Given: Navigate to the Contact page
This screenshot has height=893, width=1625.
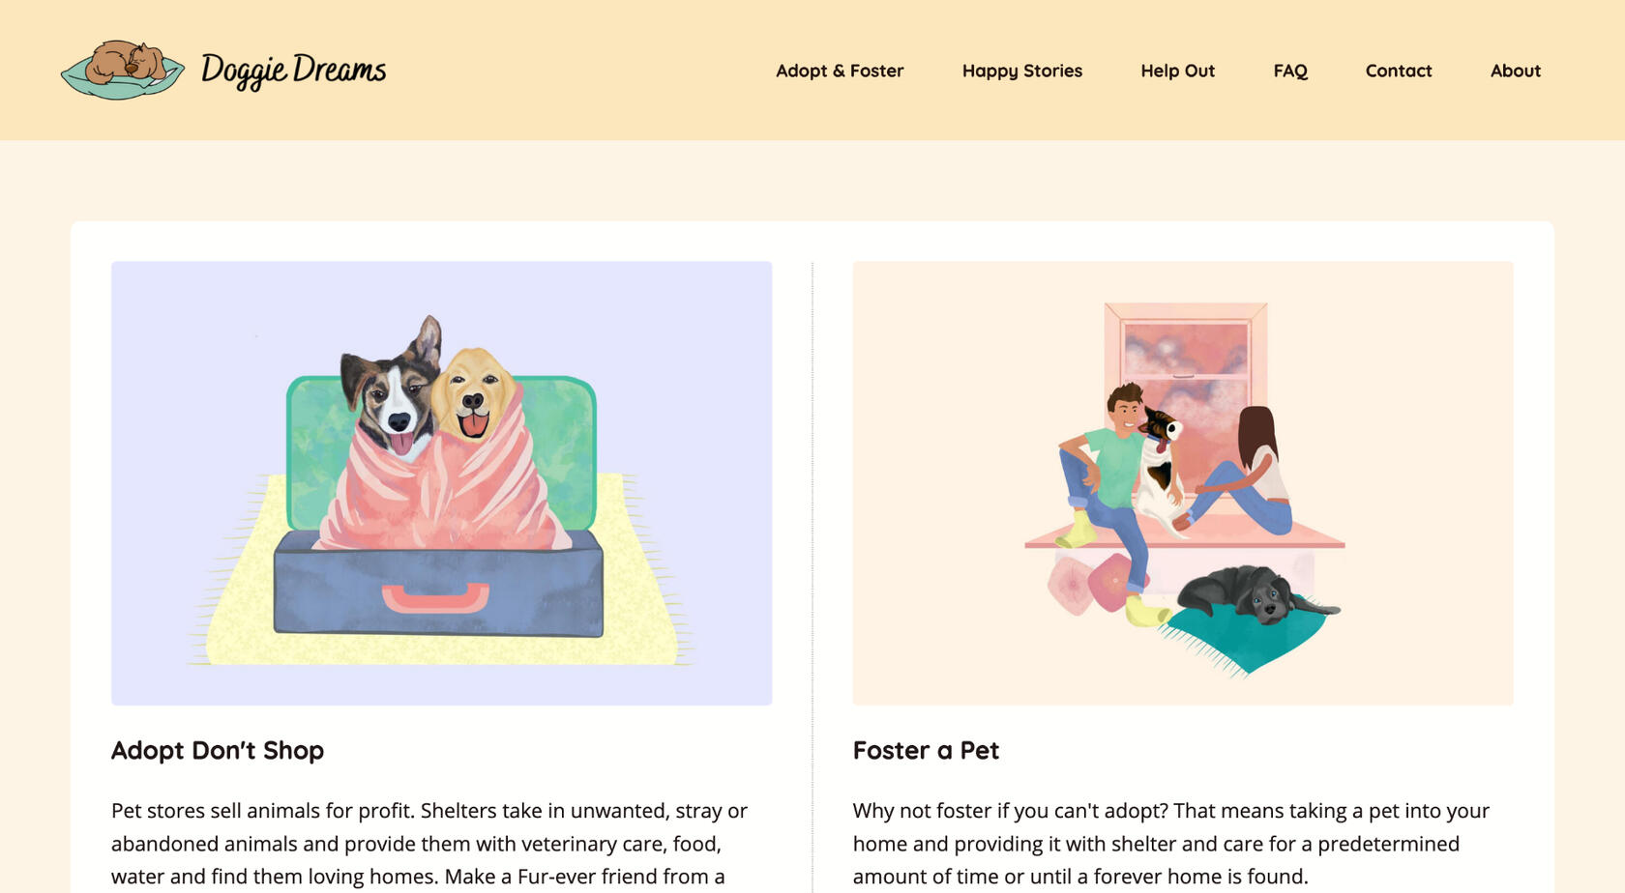Looking at the screenshot, I should [1398, 71].
